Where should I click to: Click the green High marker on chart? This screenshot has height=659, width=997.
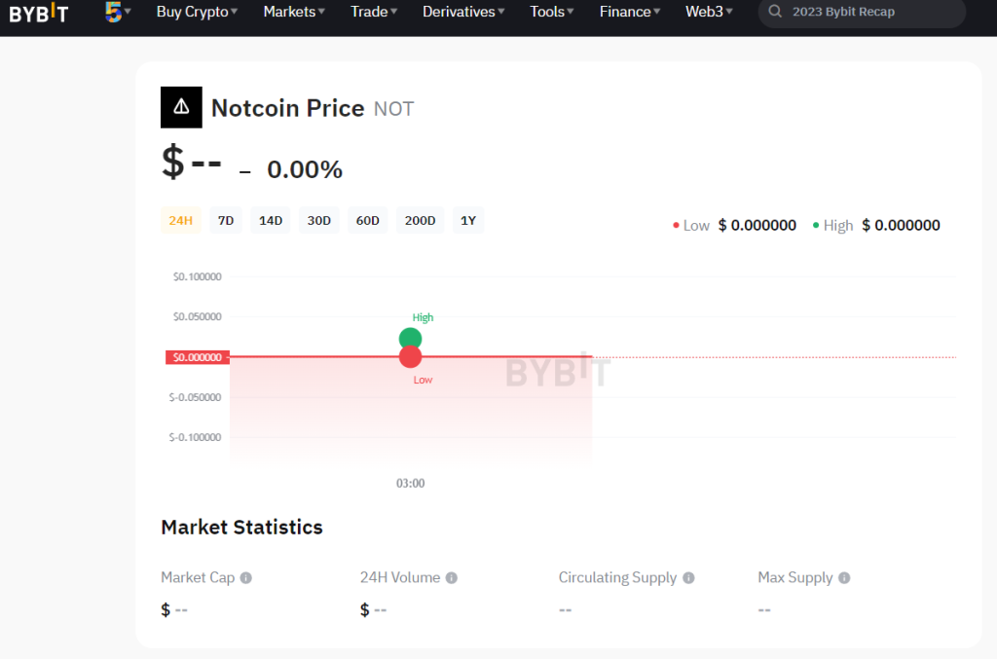coord(410,337)
